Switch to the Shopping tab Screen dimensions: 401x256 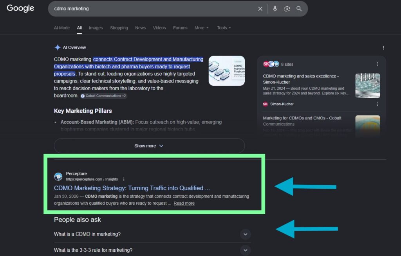(119, 28)
